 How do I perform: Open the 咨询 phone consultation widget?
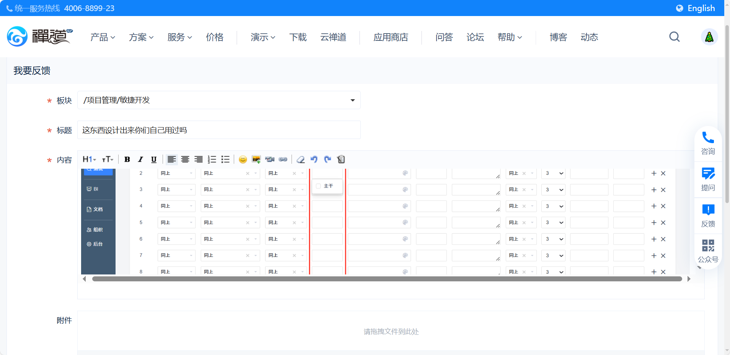(x=708, y=143)
